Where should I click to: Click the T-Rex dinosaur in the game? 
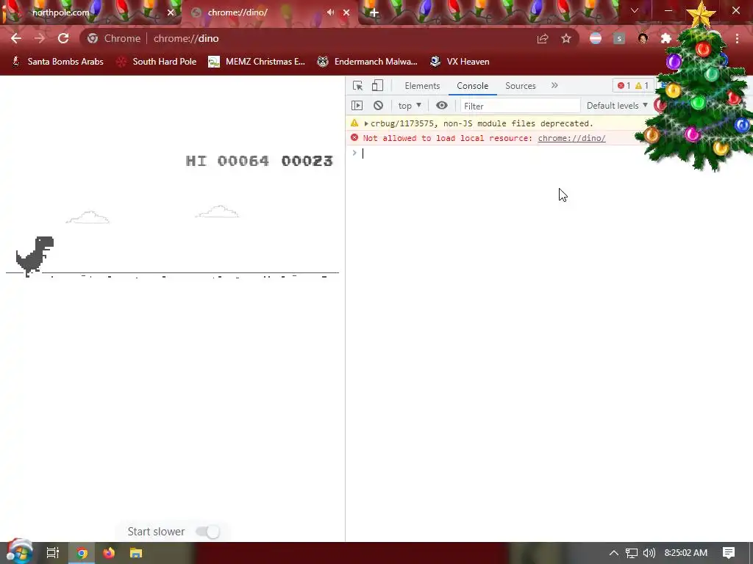35,256
